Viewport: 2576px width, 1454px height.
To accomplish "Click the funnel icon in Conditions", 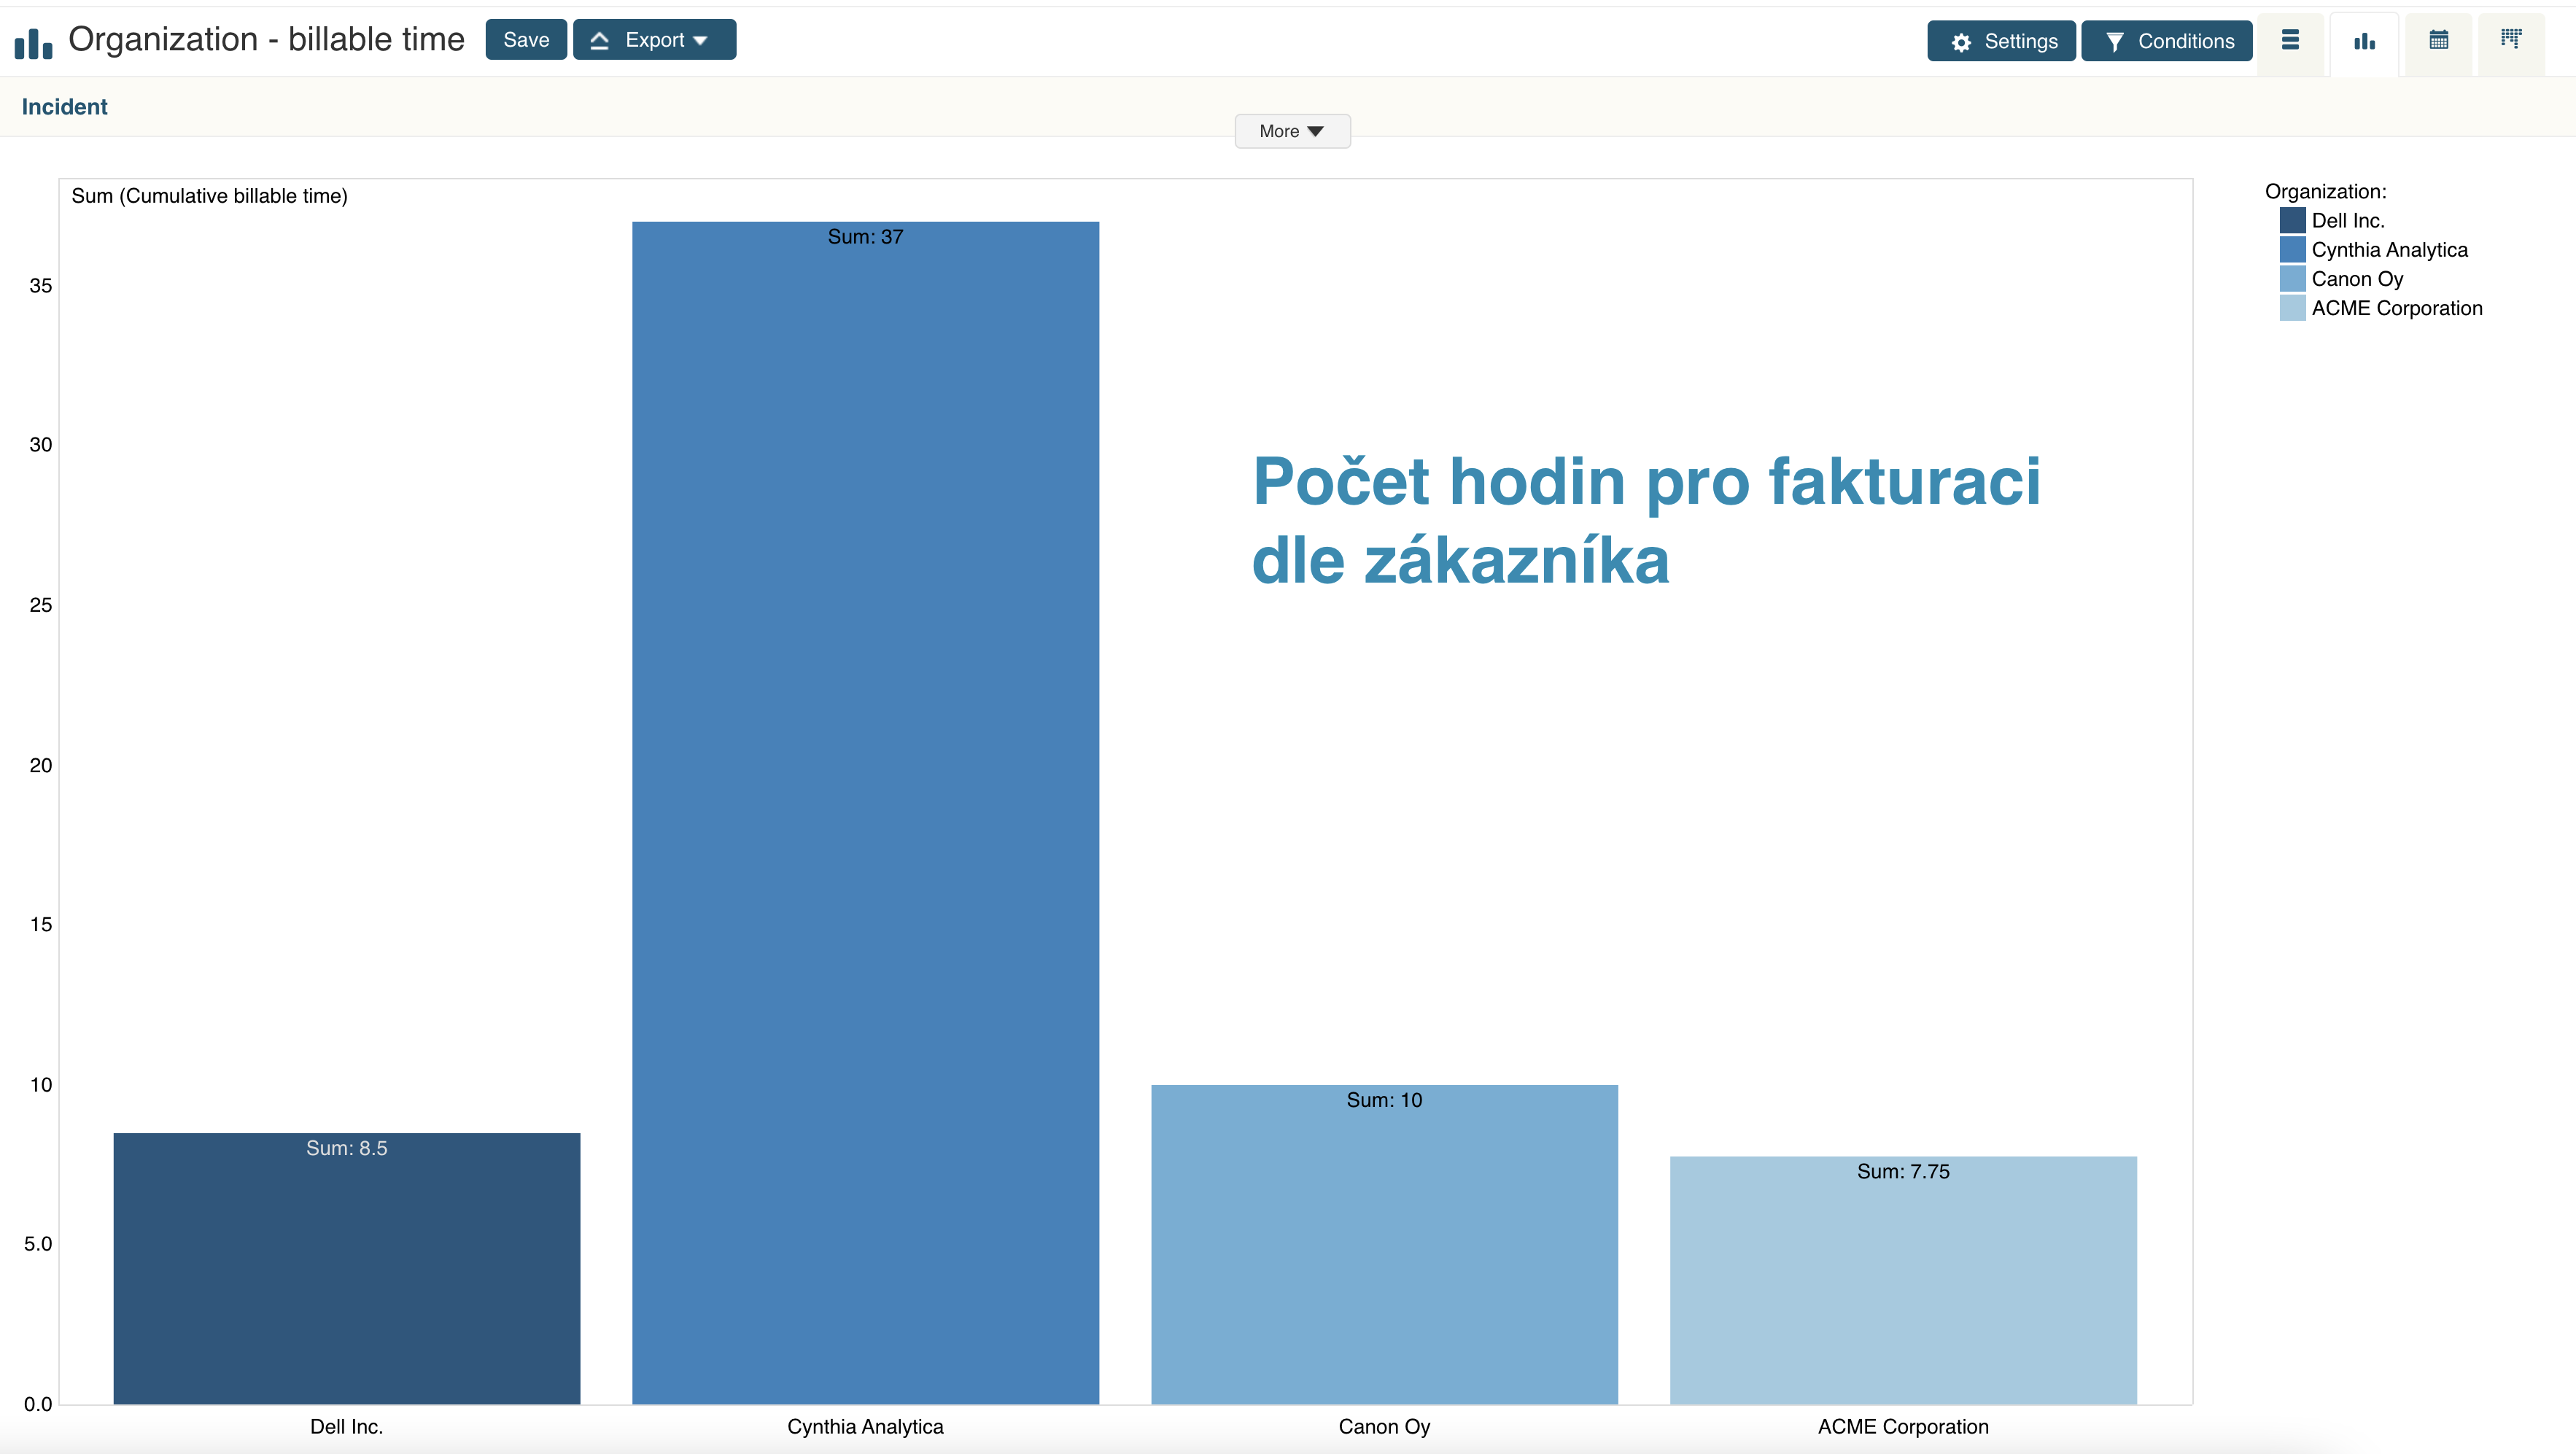I will click(2114, 42).
